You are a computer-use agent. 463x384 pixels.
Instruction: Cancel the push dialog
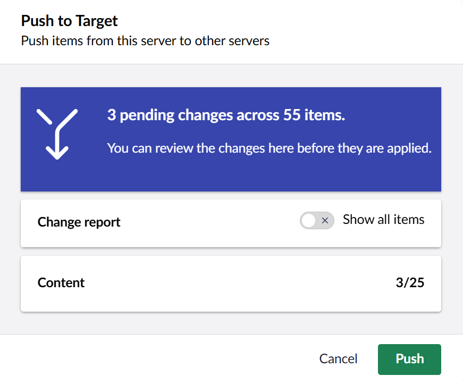click(x=338, y=359)
